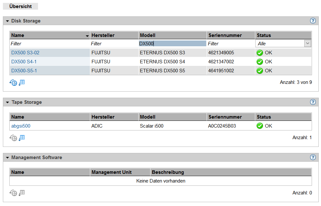321x206 pixels.
Task: Focus the Seriennummer filter field
Action: pyautogui.click(x=231, y=43)
